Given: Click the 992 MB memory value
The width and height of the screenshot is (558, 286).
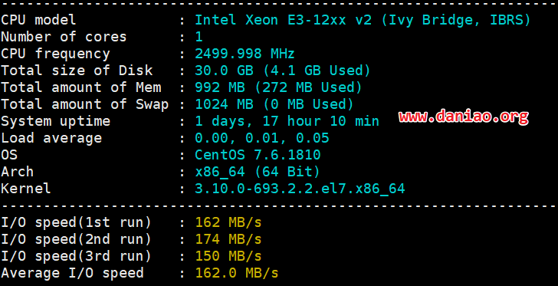Looking at the screenshot, I should (x=278, y=87).
